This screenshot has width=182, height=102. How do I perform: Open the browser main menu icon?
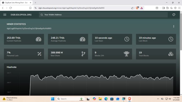coord(179,8)
